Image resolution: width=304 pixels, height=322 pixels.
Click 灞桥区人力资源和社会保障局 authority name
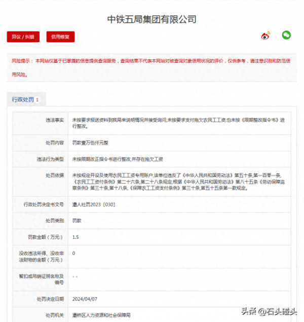click(x=101, y=315)
